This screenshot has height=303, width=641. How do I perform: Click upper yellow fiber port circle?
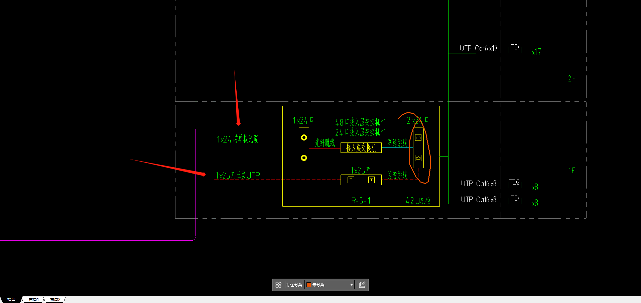click(x=304, y=137)
